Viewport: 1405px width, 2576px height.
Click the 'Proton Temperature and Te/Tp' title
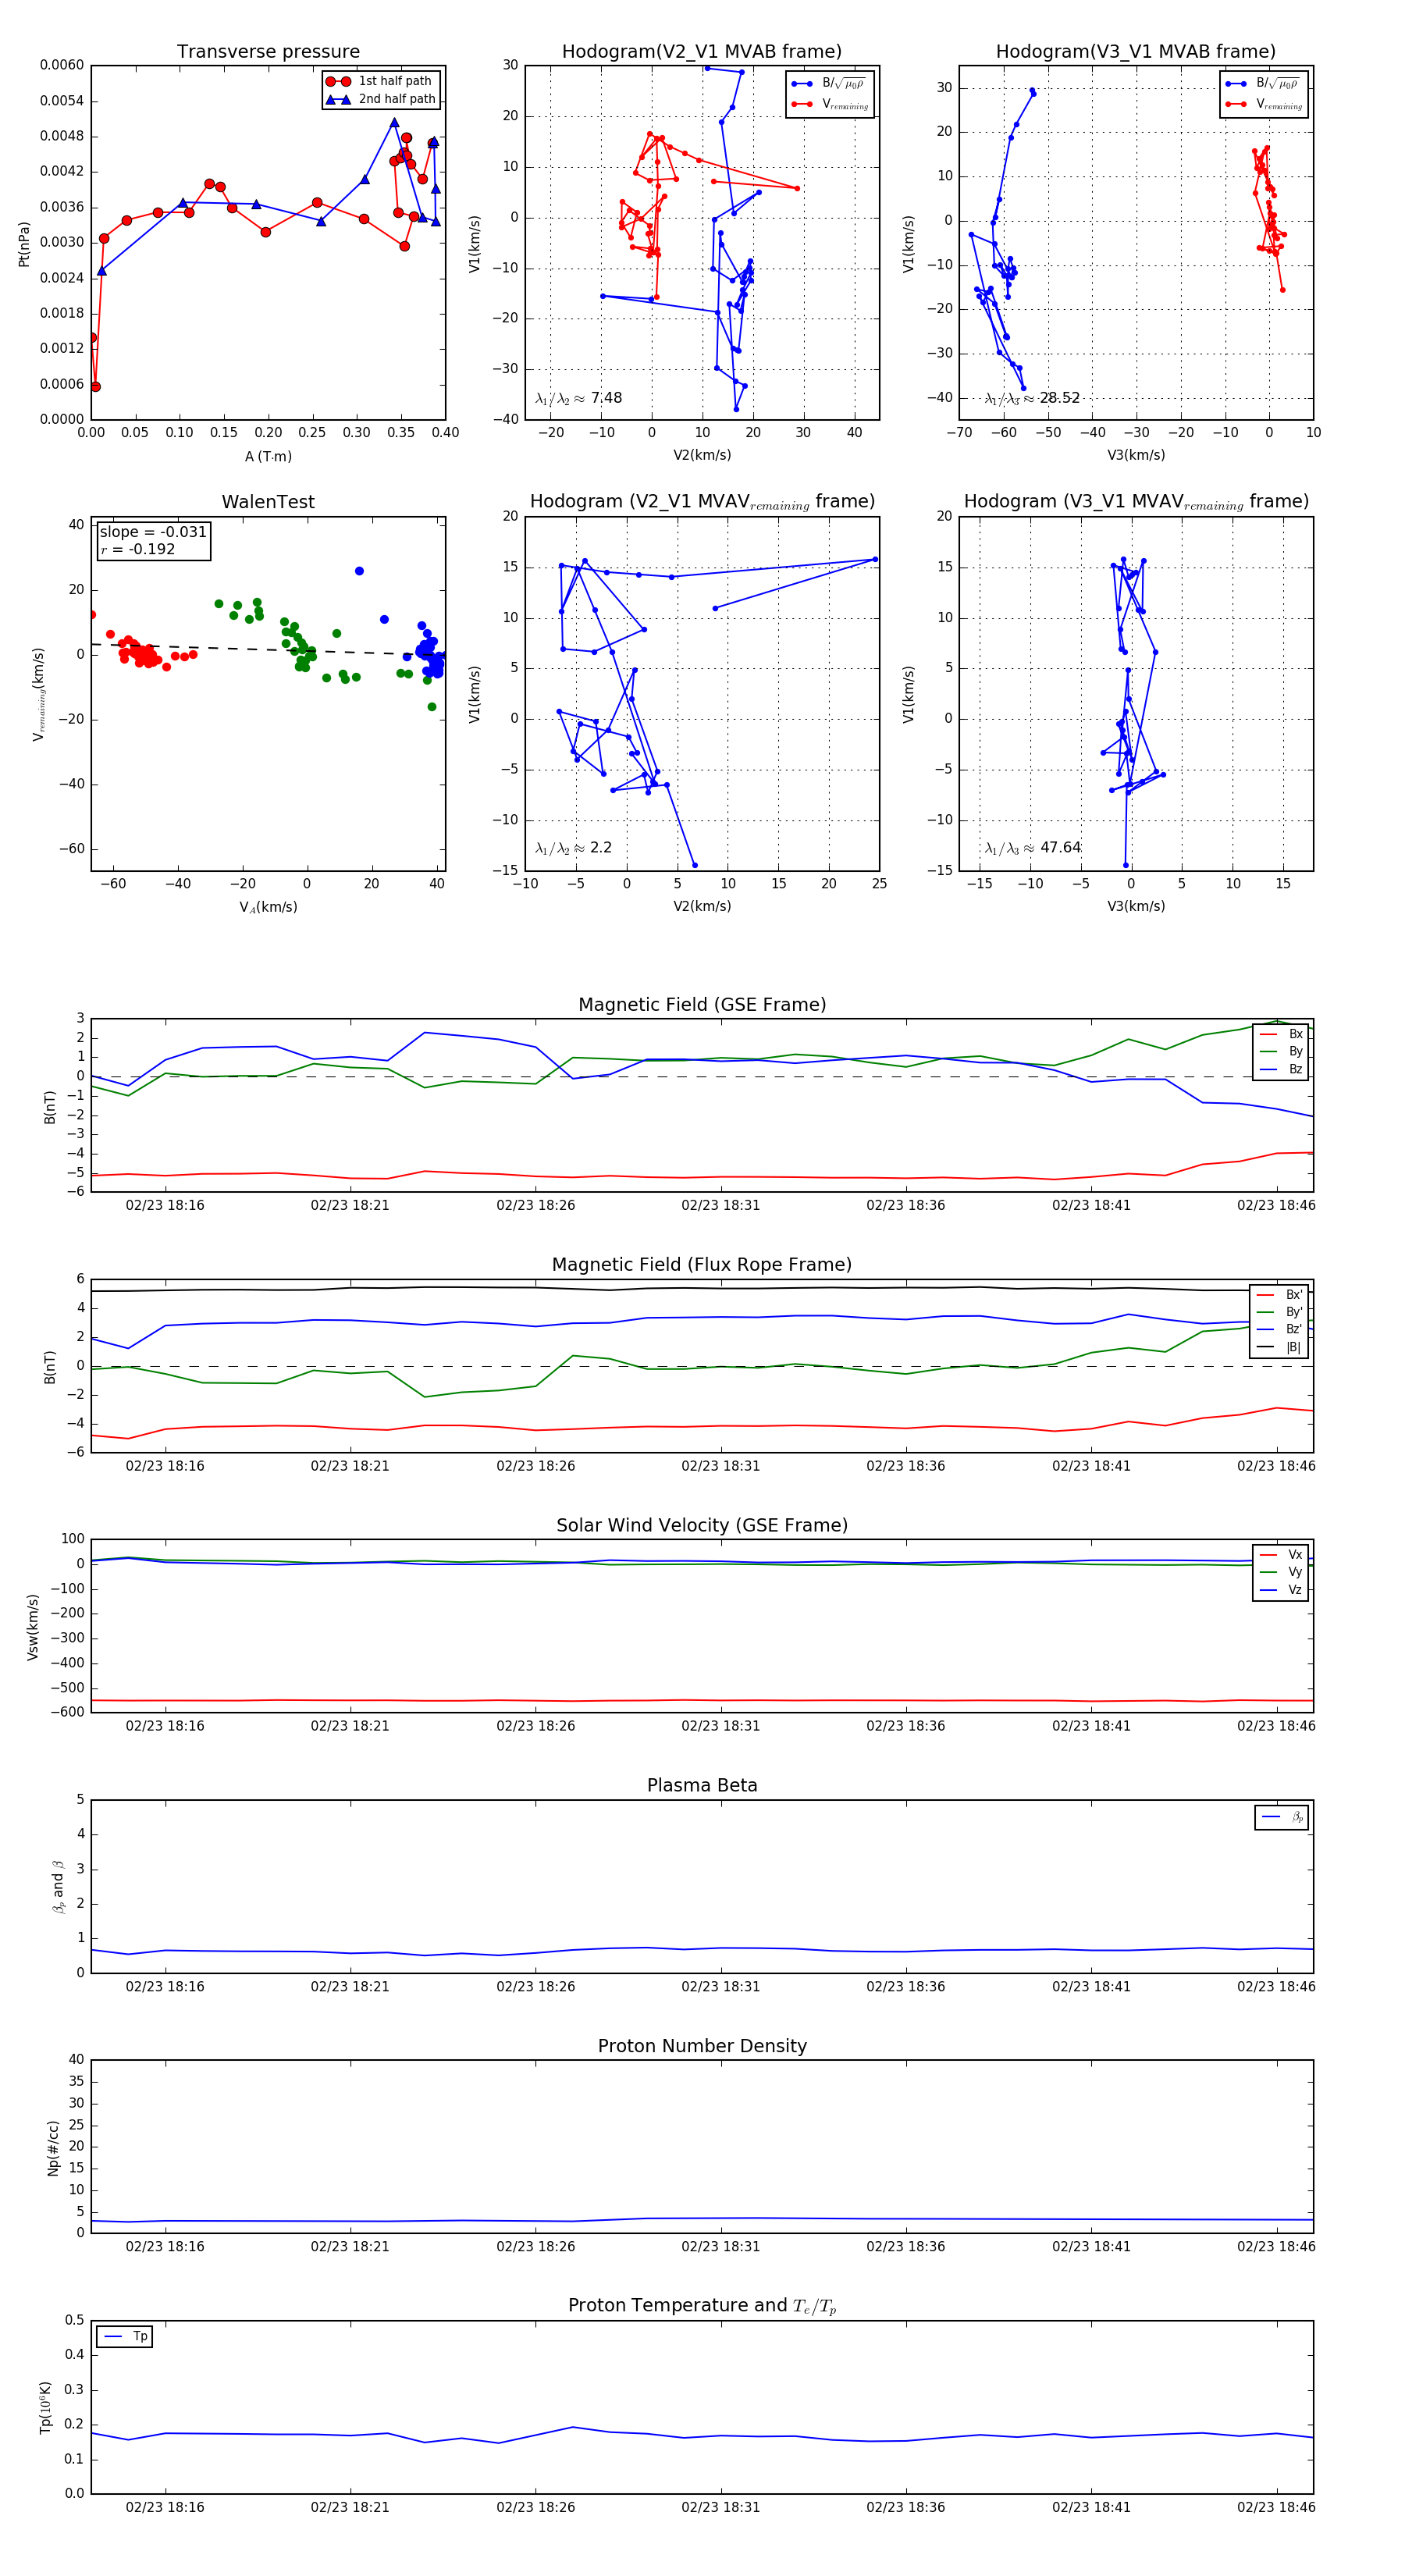[702, 2306]
